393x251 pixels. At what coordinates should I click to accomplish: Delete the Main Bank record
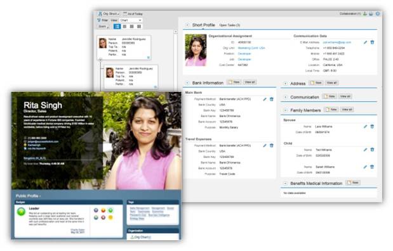click(272, 100)
